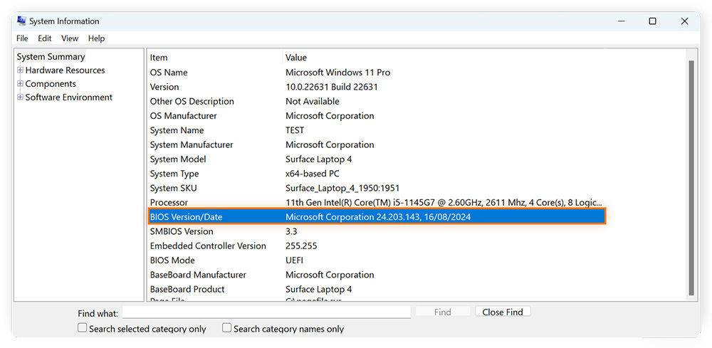The height and width of the screenshot is (348, 712).
Task: Click the 255.255 controller version value
Action: pos(301,246)
